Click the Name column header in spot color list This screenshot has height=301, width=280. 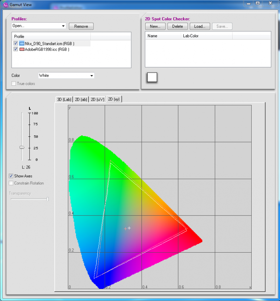163,36
